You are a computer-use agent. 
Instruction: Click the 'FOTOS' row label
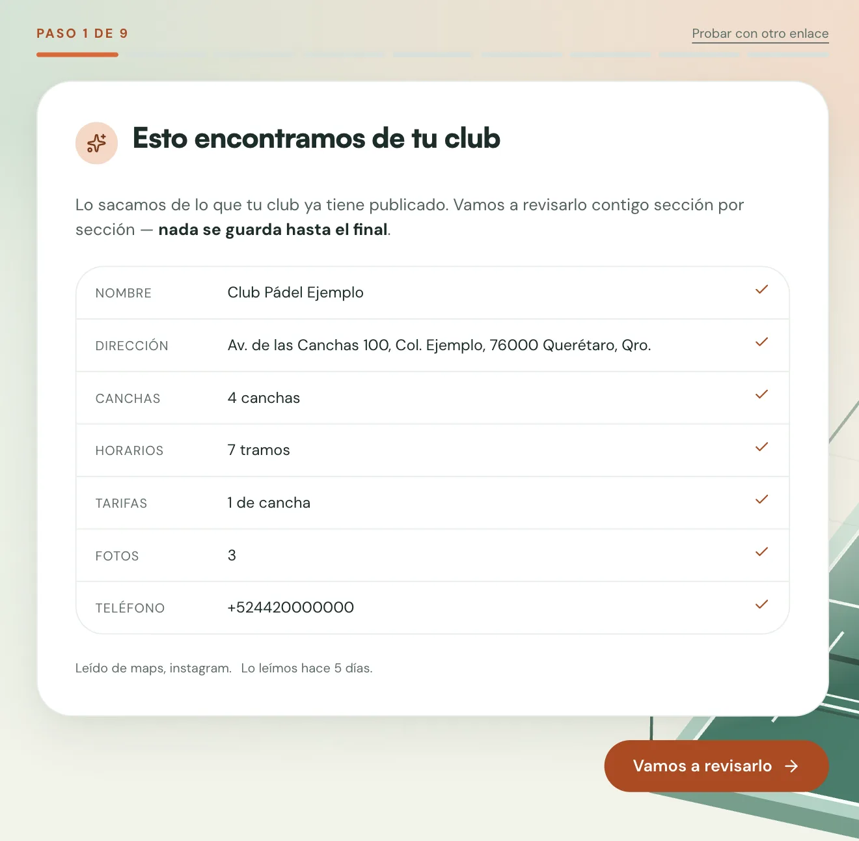point(117,556)
